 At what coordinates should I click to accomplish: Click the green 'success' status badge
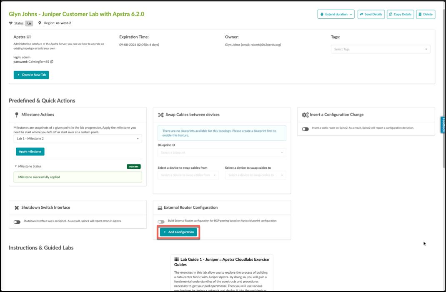134,167
